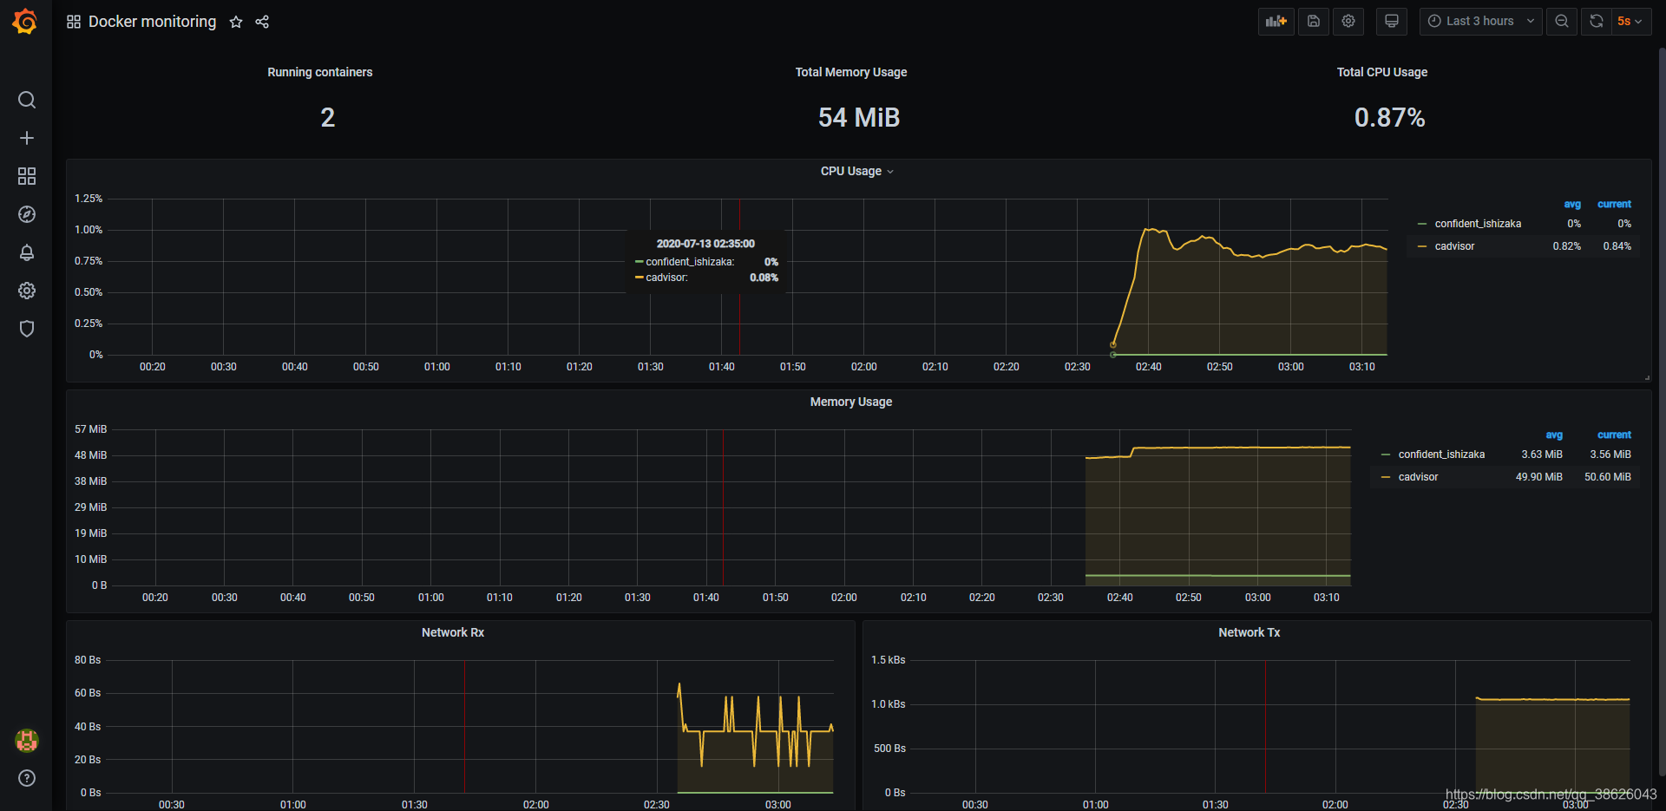Click the Total CPU Usage panel title
Screen dimensions: 1666x811
pos(1382,72)
